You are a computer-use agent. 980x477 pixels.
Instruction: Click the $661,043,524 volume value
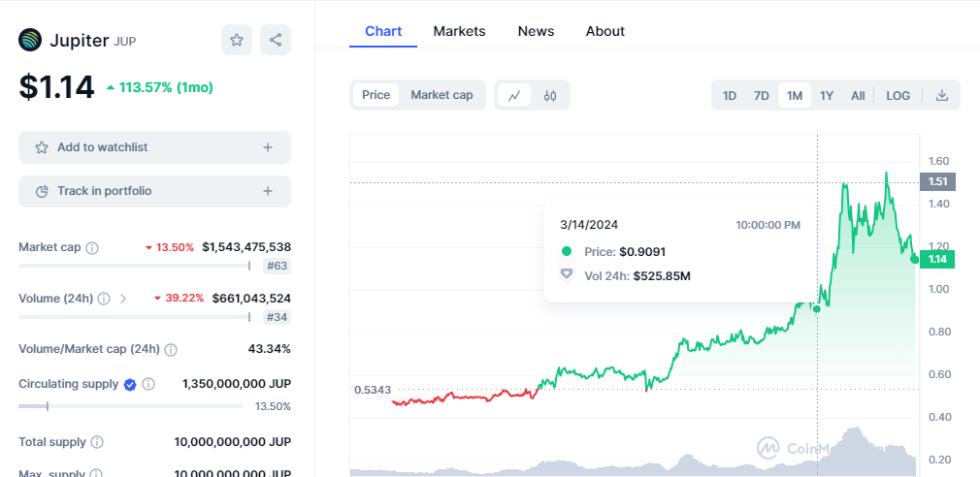point(251,299)
